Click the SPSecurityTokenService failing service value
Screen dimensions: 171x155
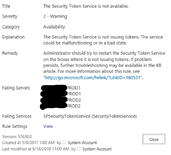point(90,116)
